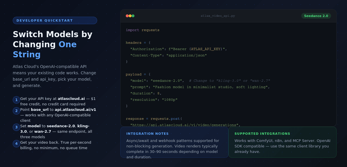Click the "1080p" resolution value in code

click(169, 100)
